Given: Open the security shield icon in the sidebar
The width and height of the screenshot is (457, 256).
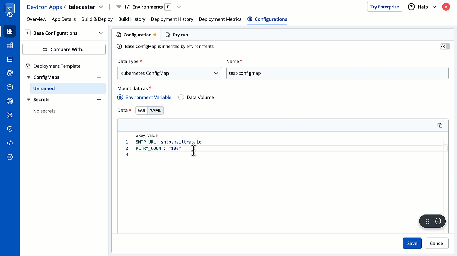Looking at the screenshot, I should click(x=10, y=129).
